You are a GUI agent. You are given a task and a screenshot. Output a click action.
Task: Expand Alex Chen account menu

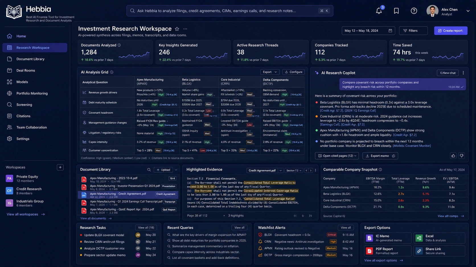coord(468,11)
